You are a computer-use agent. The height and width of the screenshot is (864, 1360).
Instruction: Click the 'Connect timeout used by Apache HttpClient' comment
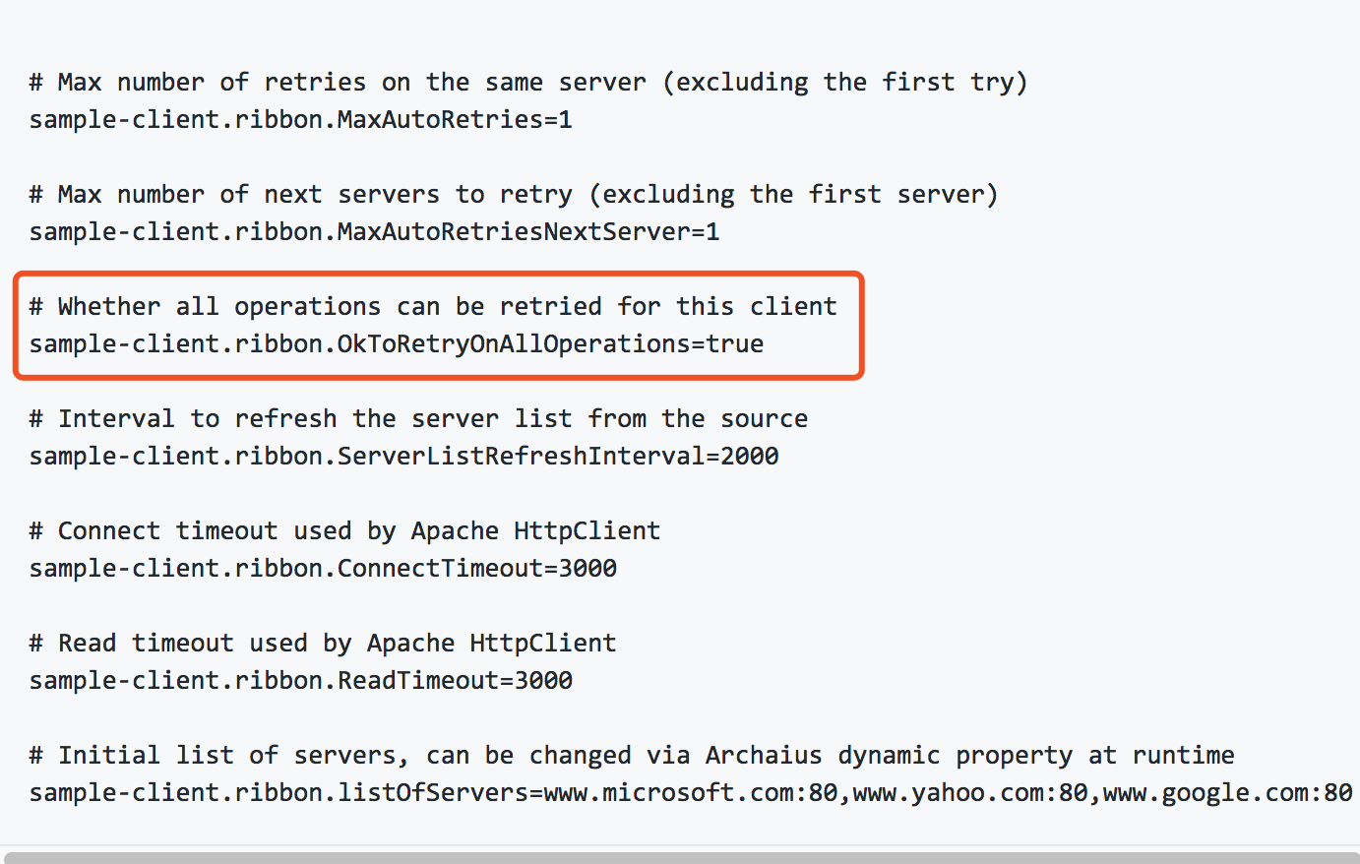click(x=344, y=531)
